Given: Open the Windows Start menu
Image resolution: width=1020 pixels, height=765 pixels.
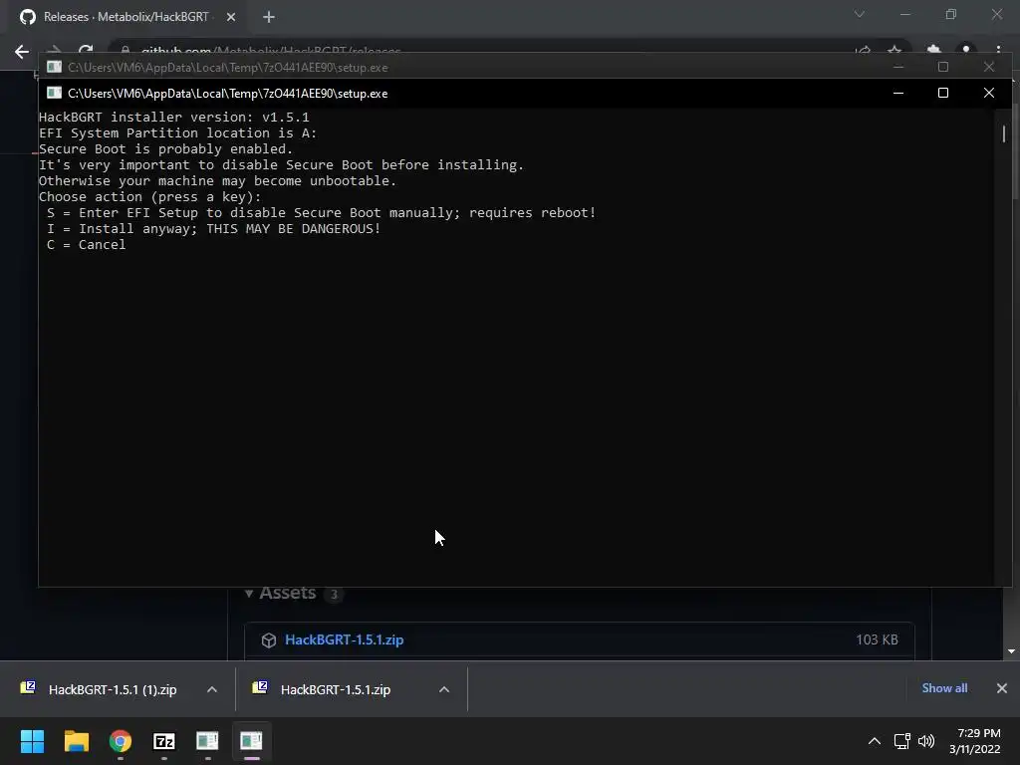Looking at the screenshot, I should tap(32, 741).
